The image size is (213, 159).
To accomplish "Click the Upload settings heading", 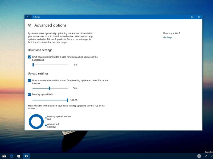I will click(x=38, y=74).
